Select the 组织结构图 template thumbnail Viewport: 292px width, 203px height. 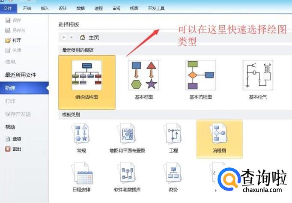click(x=87, y=75)
